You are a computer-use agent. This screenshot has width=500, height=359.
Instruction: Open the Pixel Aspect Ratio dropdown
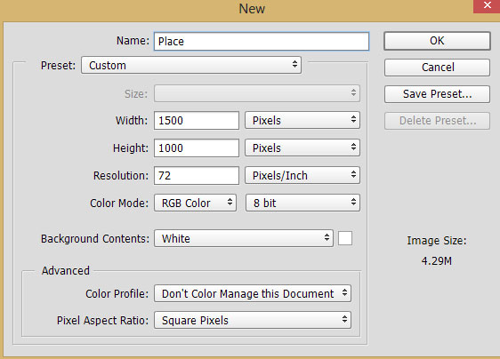(253, 320)
